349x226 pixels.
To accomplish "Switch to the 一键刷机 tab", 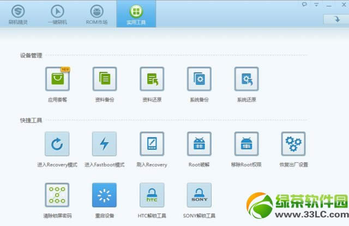I will pyautogui.click(x=58, y=14).
